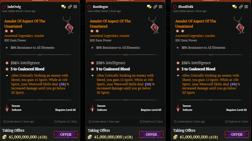Expand hamburger menu on EbonElekk's listing
Viewport: 252px width, 141px height.
pos(246,7)
